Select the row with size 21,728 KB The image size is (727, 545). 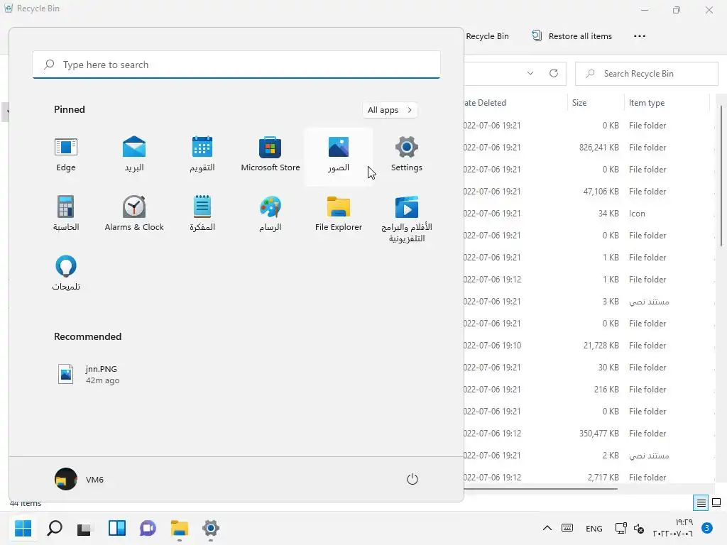point(589,346)
